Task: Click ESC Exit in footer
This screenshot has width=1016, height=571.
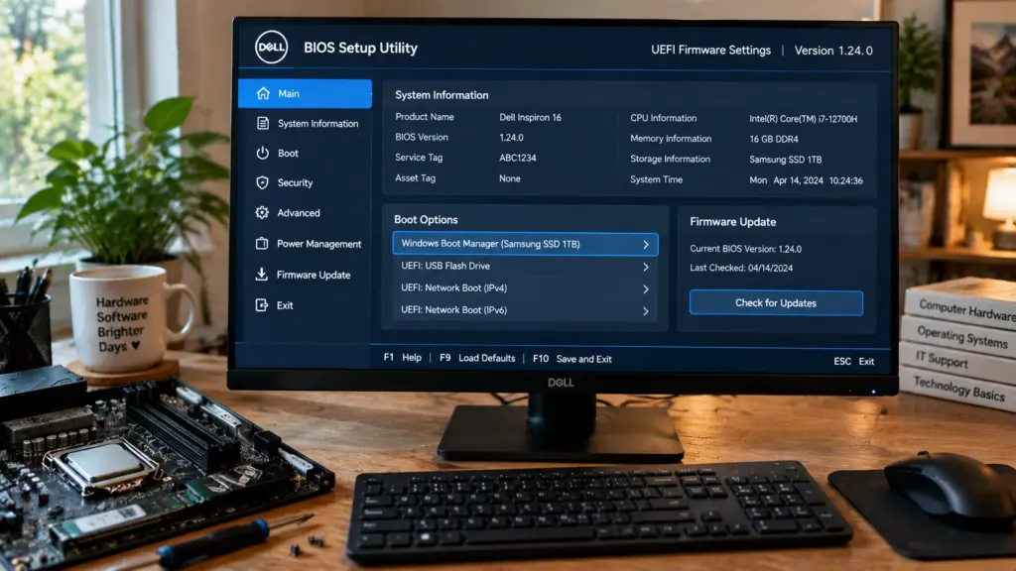Action: tap(854, 361)
